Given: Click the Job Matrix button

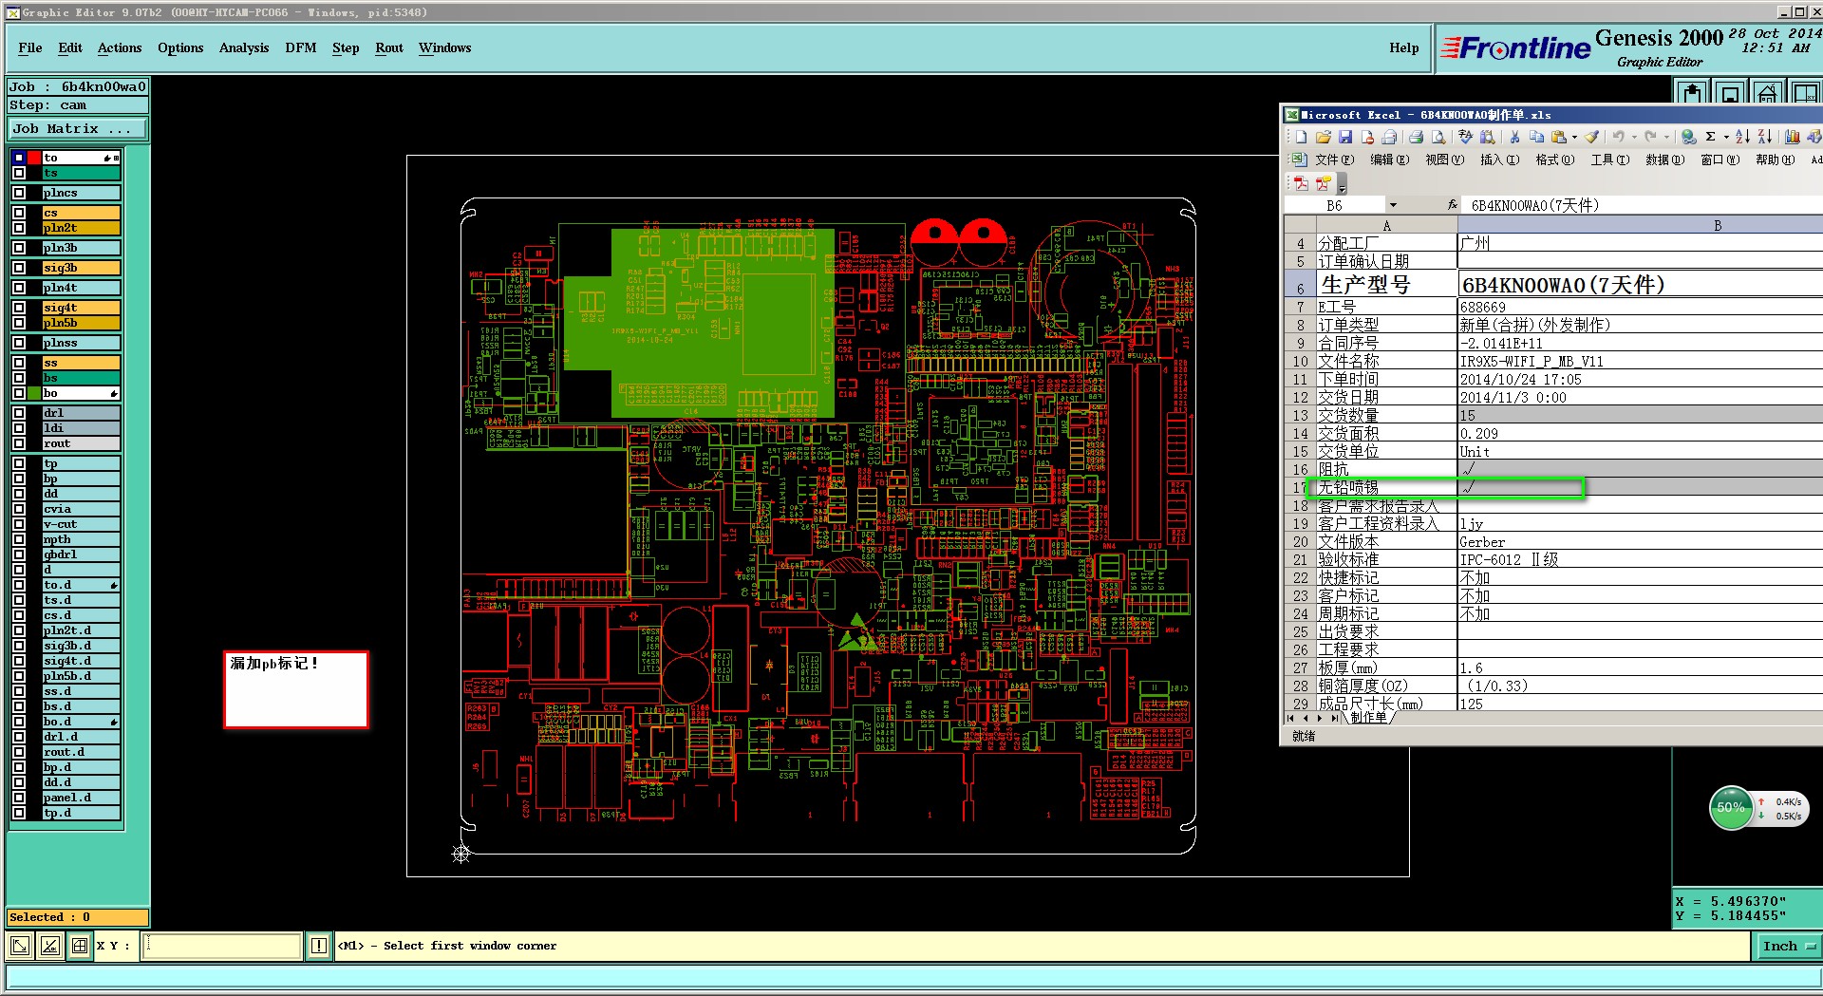Looking at the screenshot, I should (x=78, y=128).
